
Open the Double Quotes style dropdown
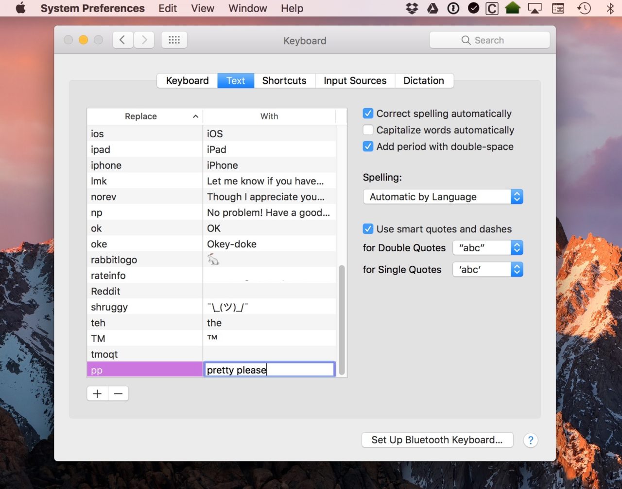point(488,248)
